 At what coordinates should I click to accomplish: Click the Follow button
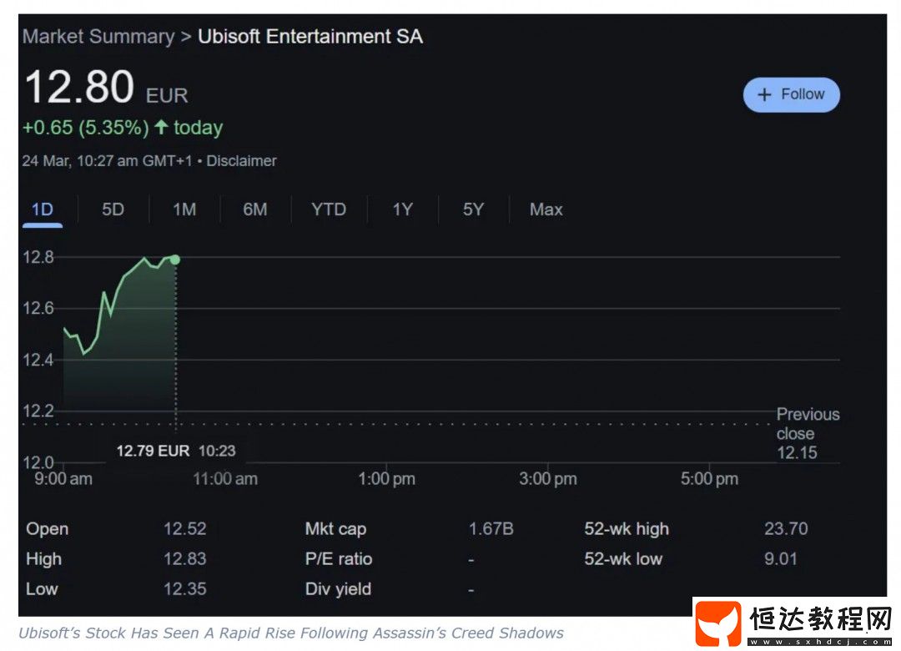point(791,95)
